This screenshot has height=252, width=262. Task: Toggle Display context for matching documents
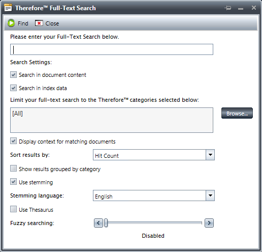[13, 141]
